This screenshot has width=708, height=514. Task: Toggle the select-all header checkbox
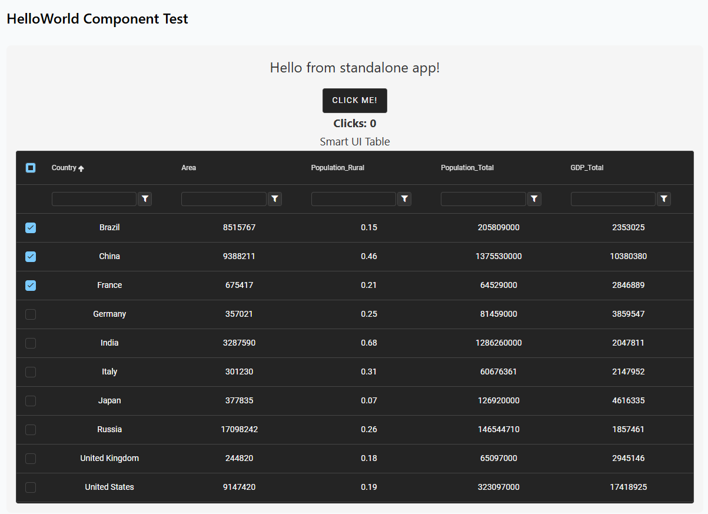[x=31, y=168]
